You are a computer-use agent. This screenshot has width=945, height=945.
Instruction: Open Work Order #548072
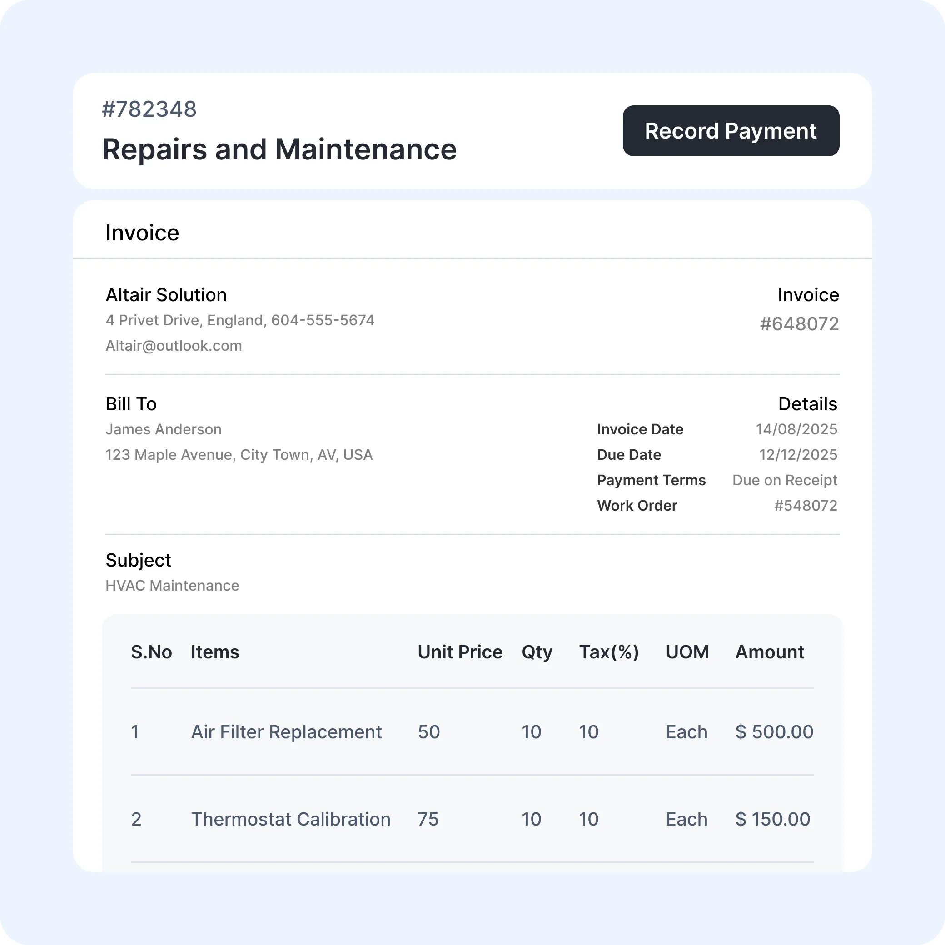(x=806, y=505)
